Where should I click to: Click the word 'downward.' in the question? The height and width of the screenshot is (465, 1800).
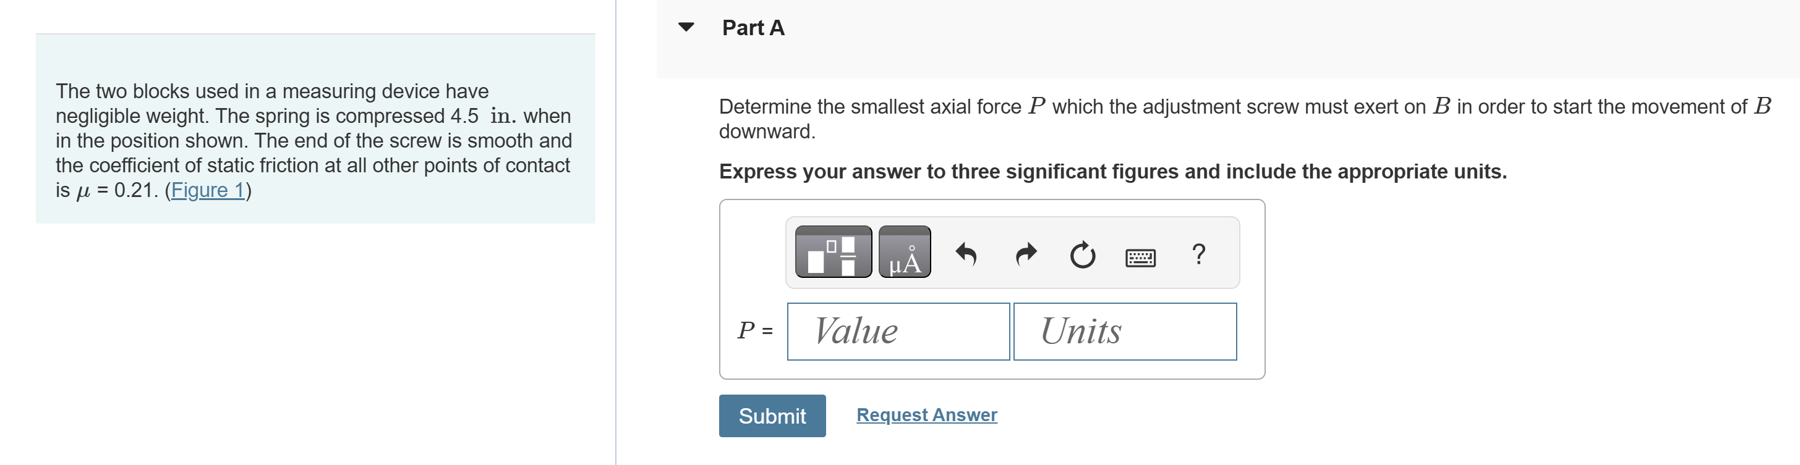767,132
